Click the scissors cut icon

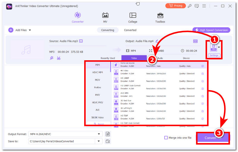(59, 58)
